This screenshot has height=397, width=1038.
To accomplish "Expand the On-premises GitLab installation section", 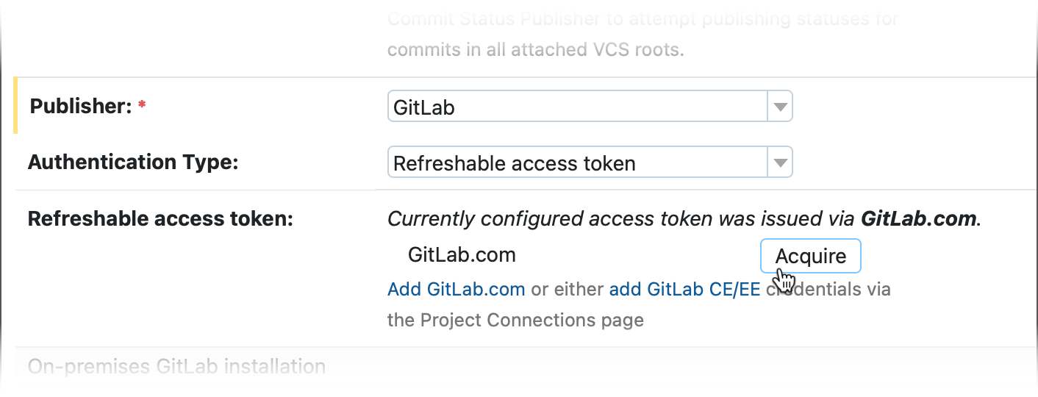I will point(176,366).
